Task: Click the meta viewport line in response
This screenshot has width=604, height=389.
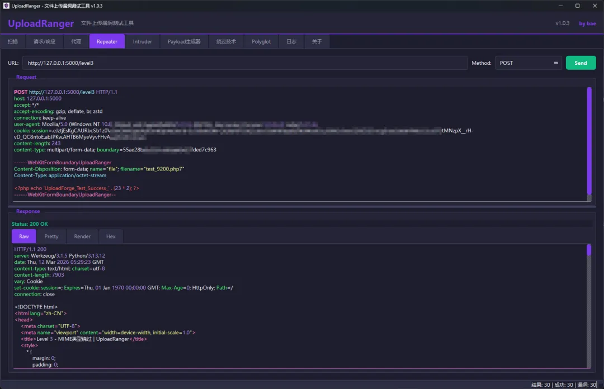Action: (x=108, y=333)
